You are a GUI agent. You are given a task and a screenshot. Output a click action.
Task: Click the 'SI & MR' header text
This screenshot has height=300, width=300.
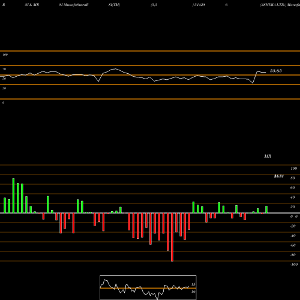[32, 5]
